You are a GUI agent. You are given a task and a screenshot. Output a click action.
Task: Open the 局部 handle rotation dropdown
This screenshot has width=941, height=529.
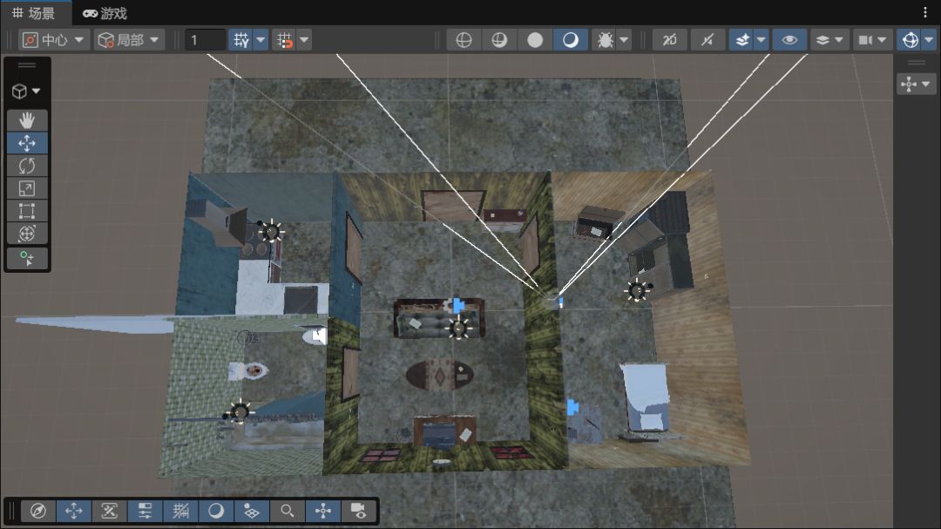[129, 40]
